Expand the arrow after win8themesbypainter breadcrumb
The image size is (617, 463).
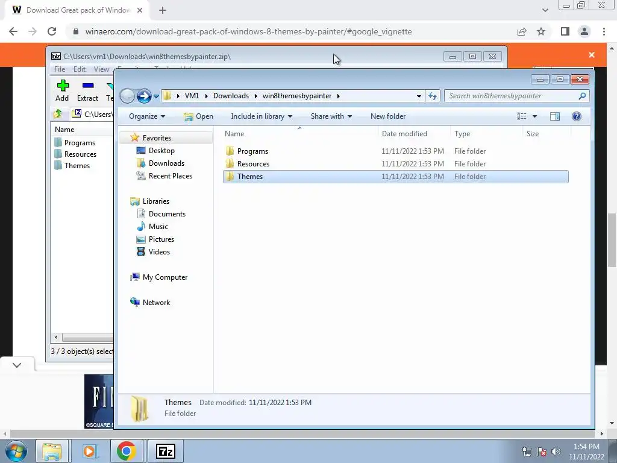pos(338,96)
